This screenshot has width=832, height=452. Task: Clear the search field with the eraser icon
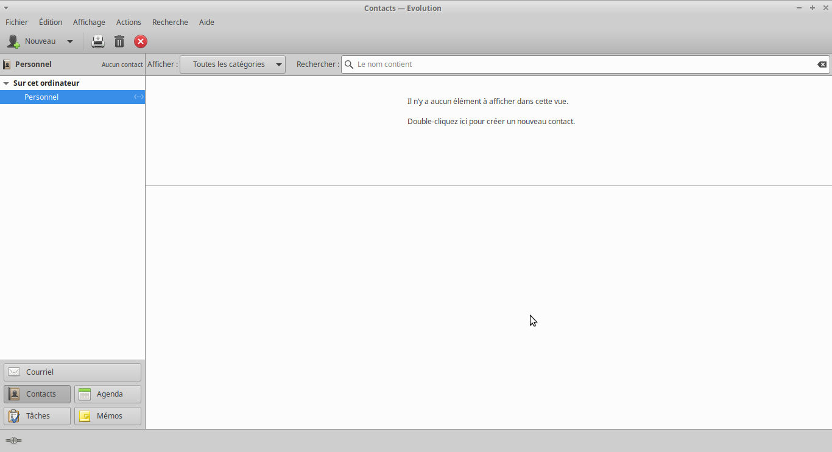pos(822,64)
